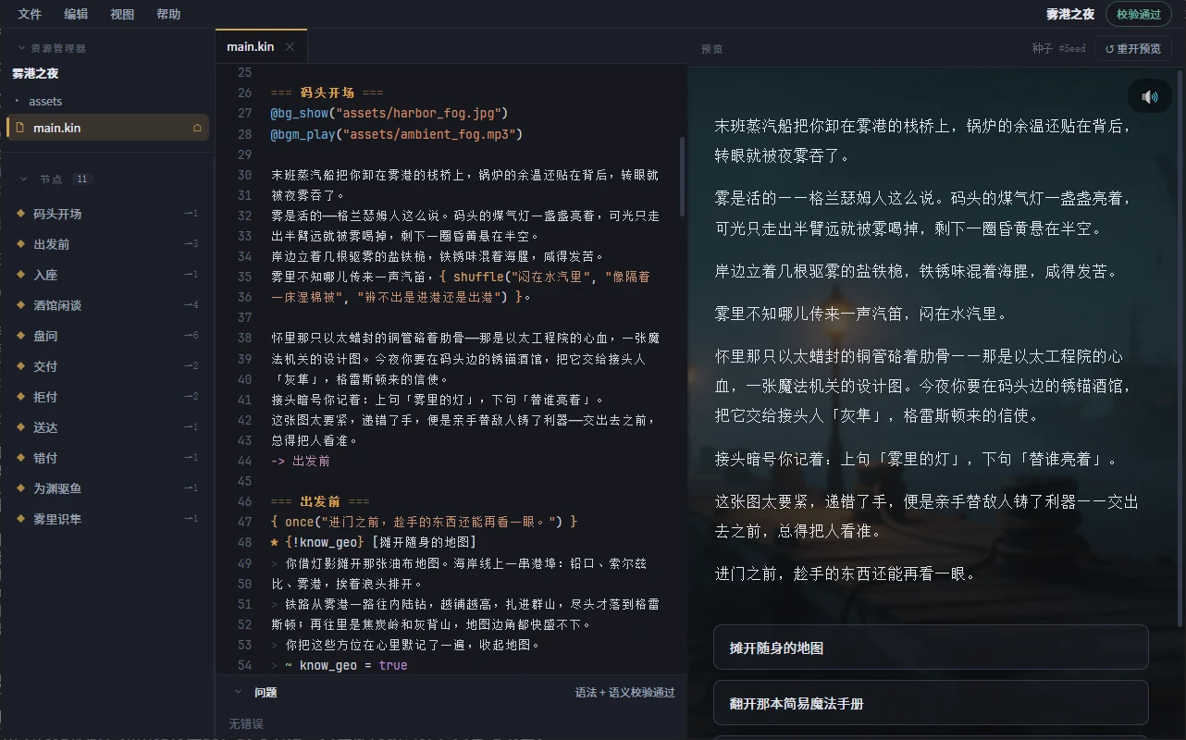
Task: Open main.kin in file tree
Action: (x=107, y=128)
